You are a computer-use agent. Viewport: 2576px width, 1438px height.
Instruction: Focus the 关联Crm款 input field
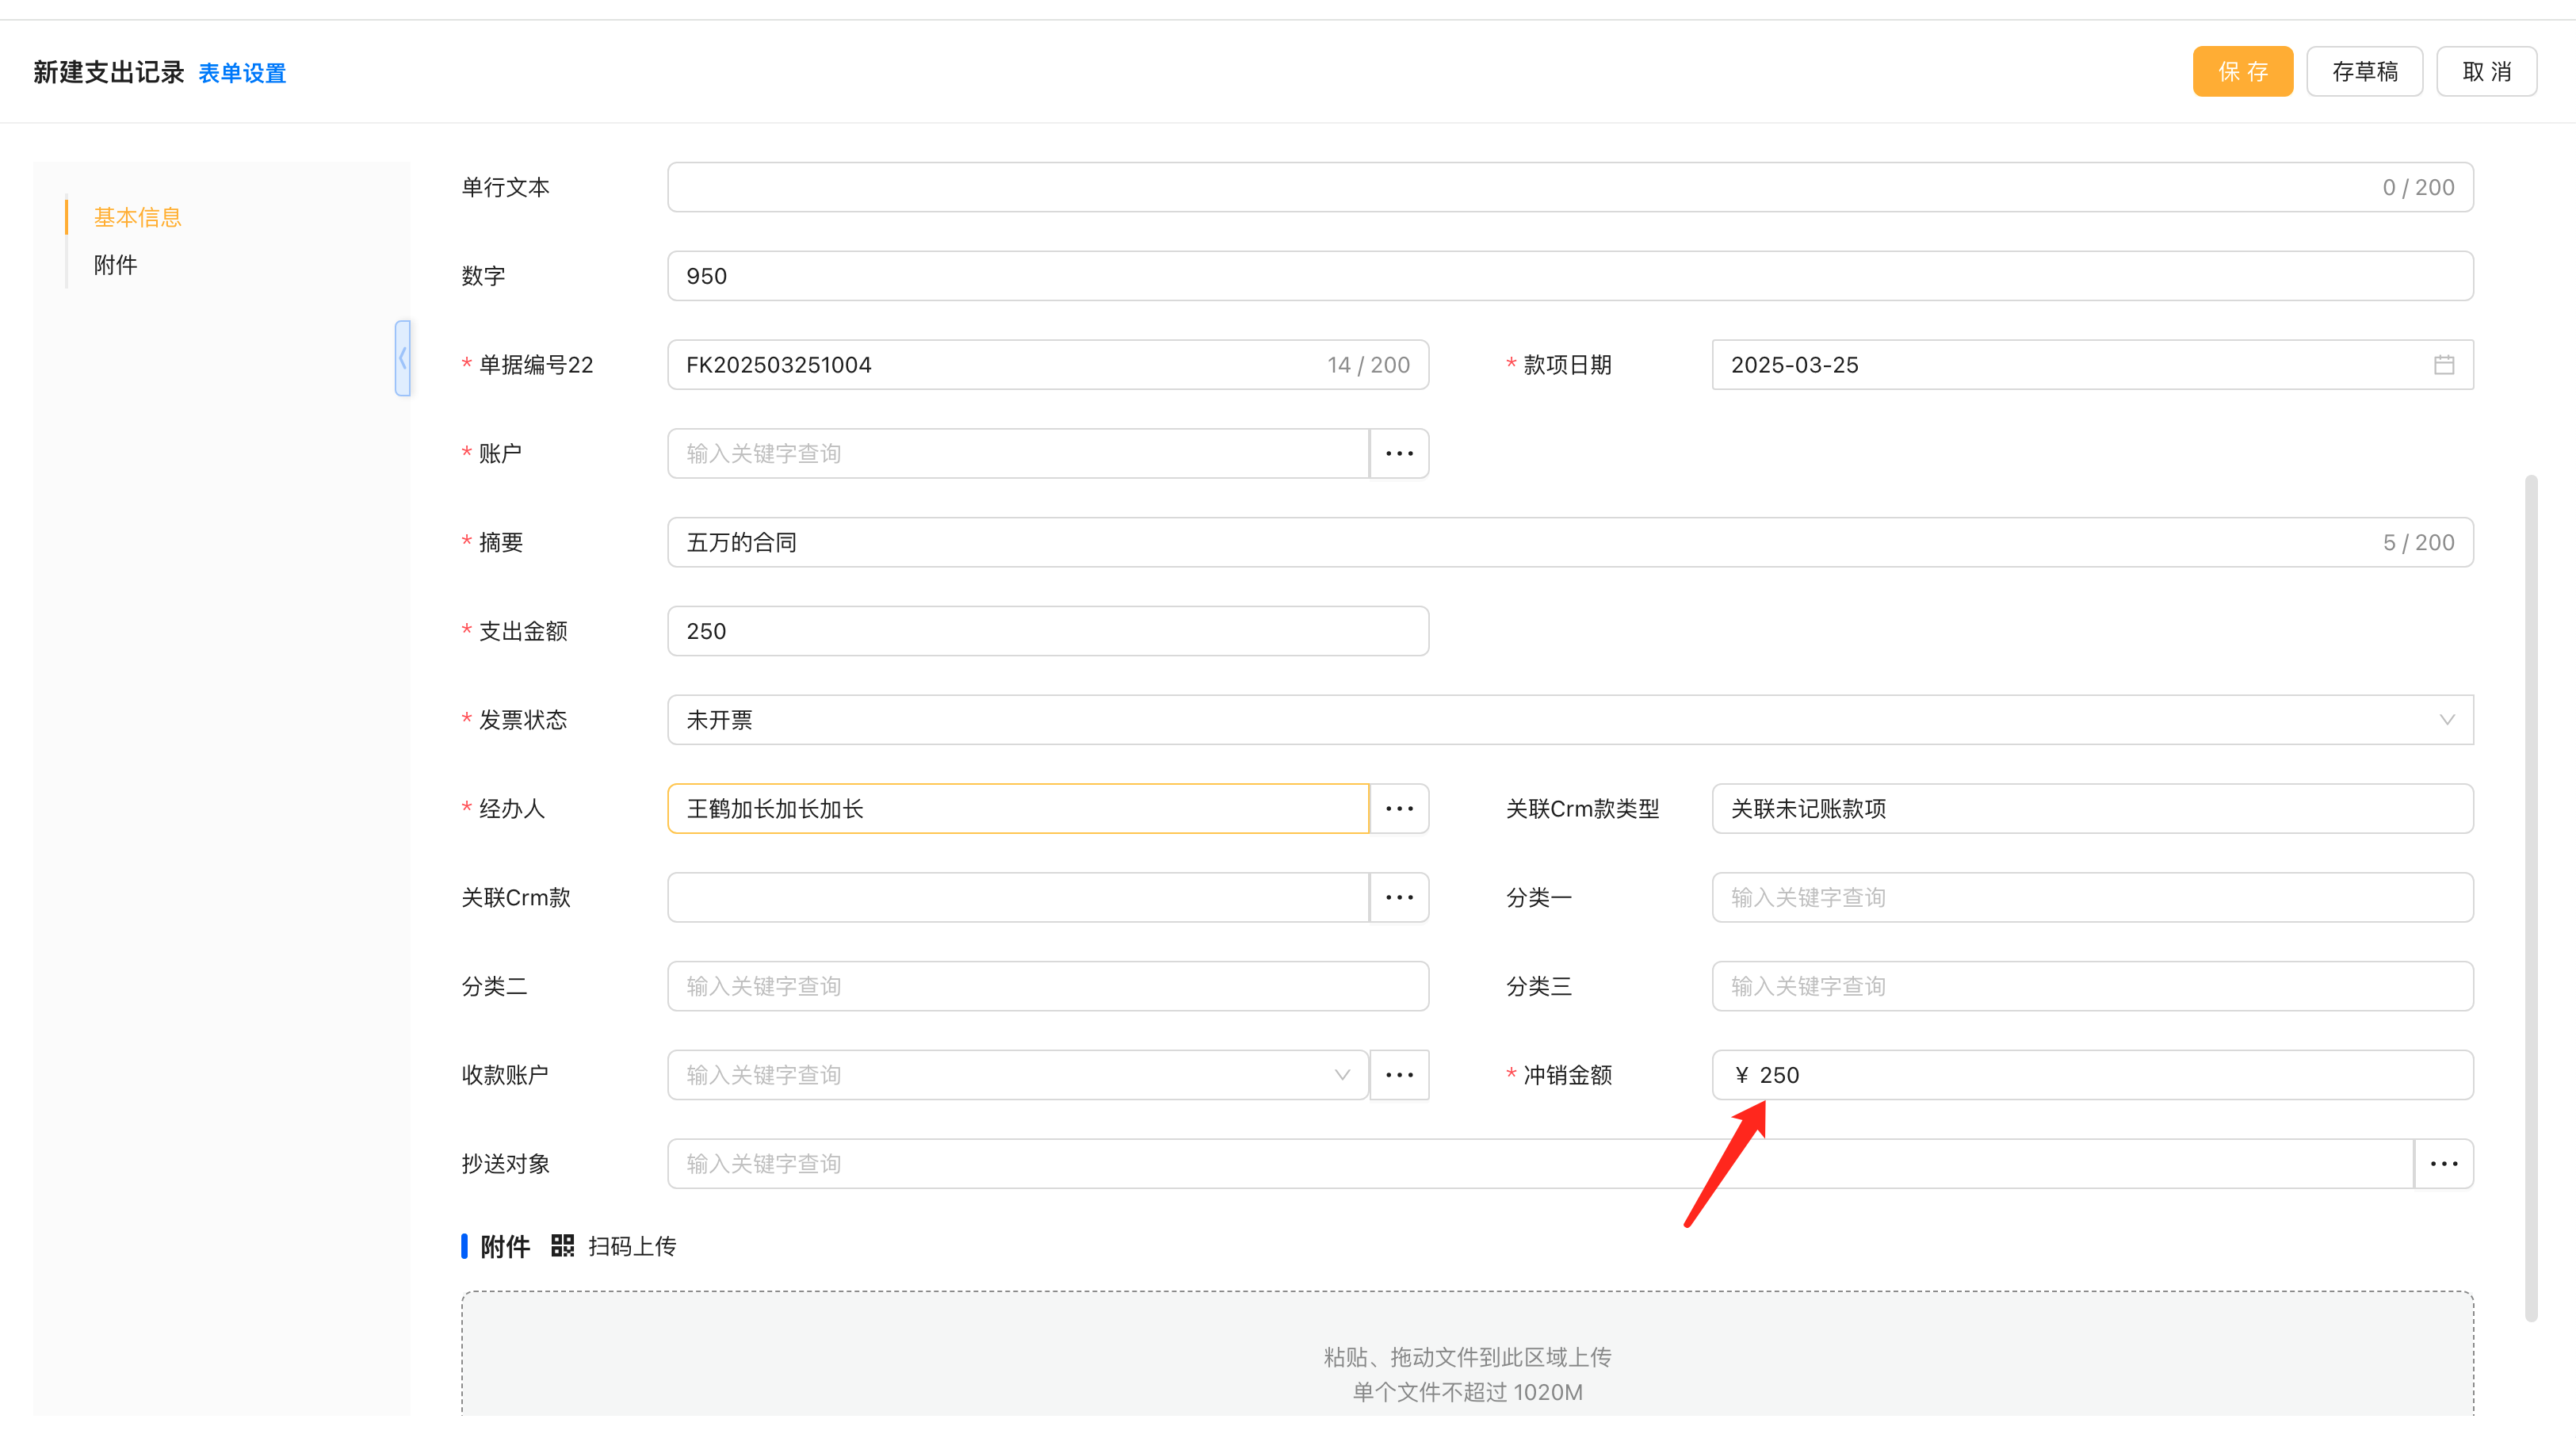(1018, 898)
